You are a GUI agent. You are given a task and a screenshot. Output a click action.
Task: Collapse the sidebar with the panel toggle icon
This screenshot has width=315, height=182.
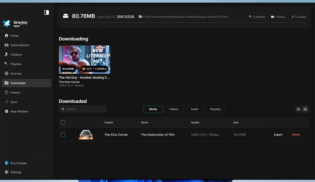point(46,12)
